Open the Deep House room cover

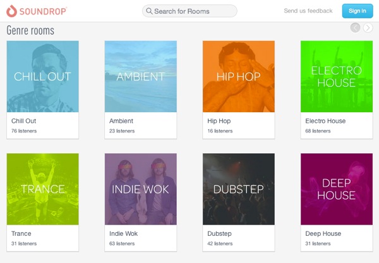tap(336, 189)
